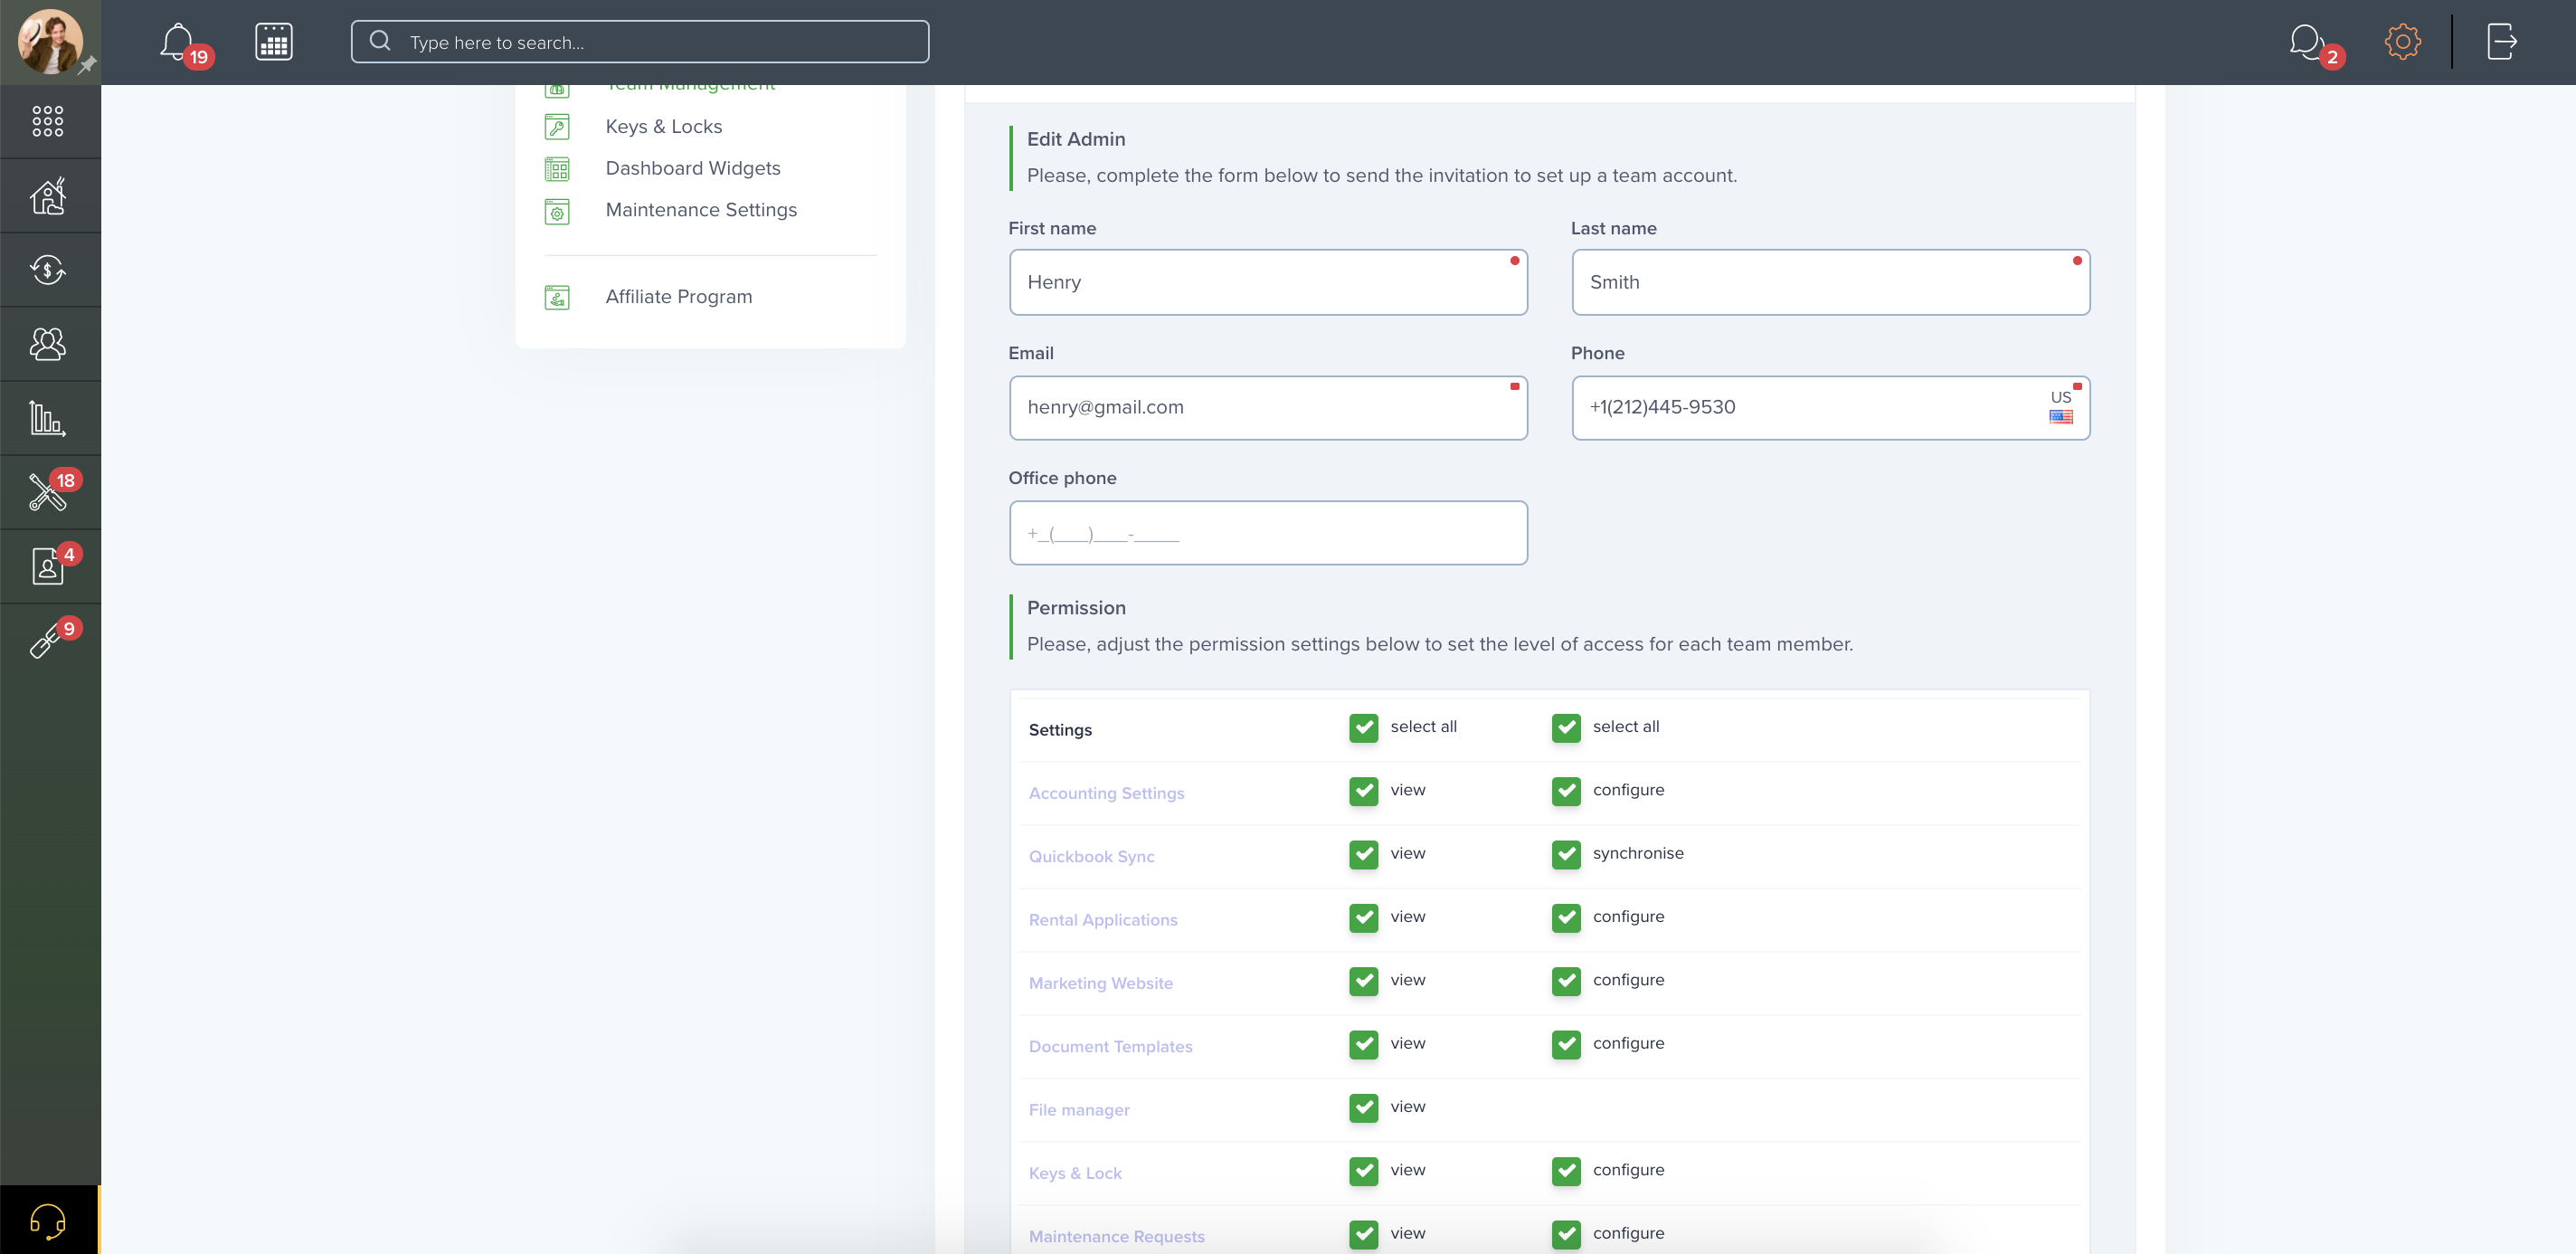Open the properties house icon in sidebar
This screenshot has width=2576, height=1254.
click(48, 196)
